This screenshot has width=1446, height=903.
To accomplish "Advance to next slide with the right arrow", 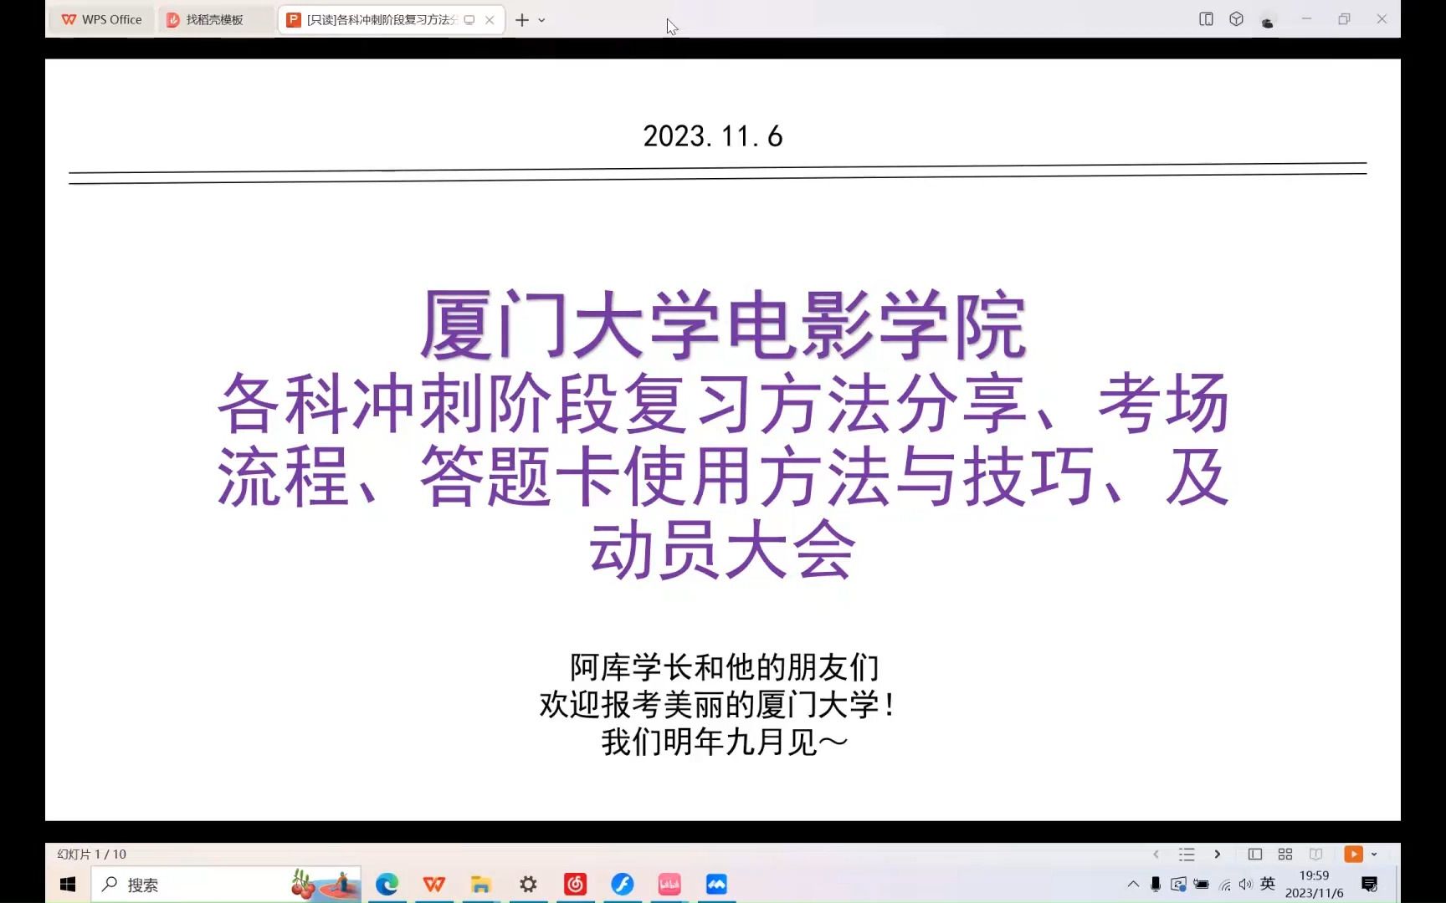I will [1218, 854].
